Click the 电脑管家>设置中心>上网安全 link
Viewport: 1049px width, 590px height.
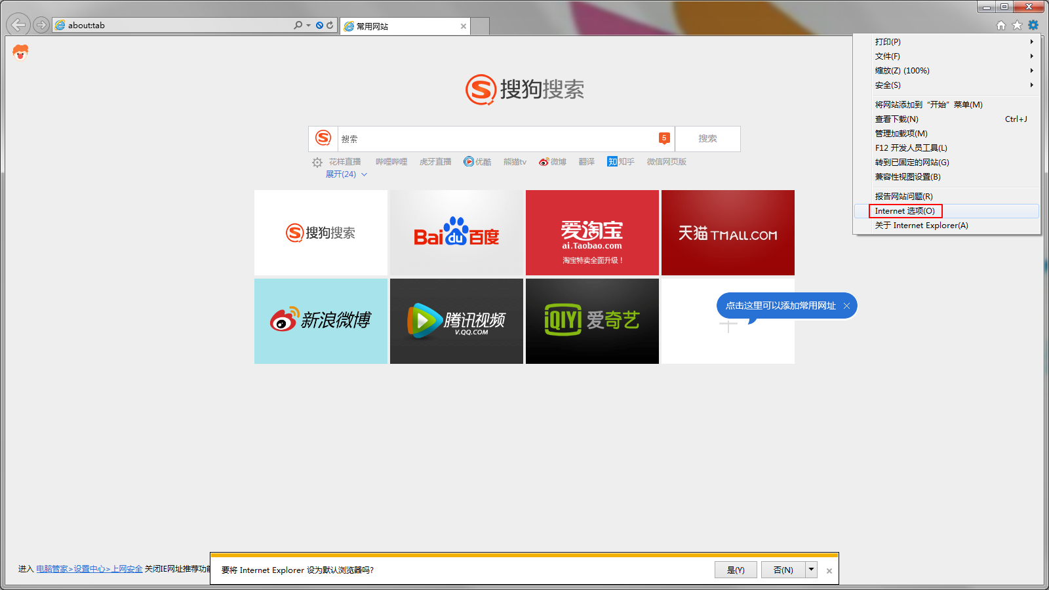pyautogui.click(x=89, y=569)
